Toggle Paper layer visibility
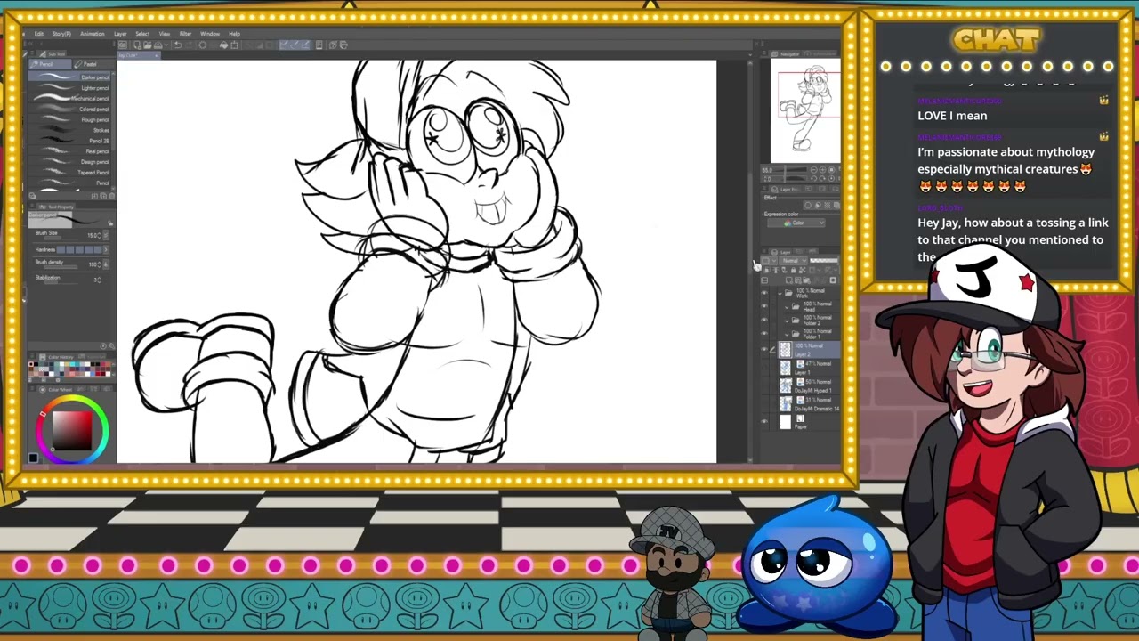Image resolution: width=1139 pixels, height=641 pixels. coord(764,421)
